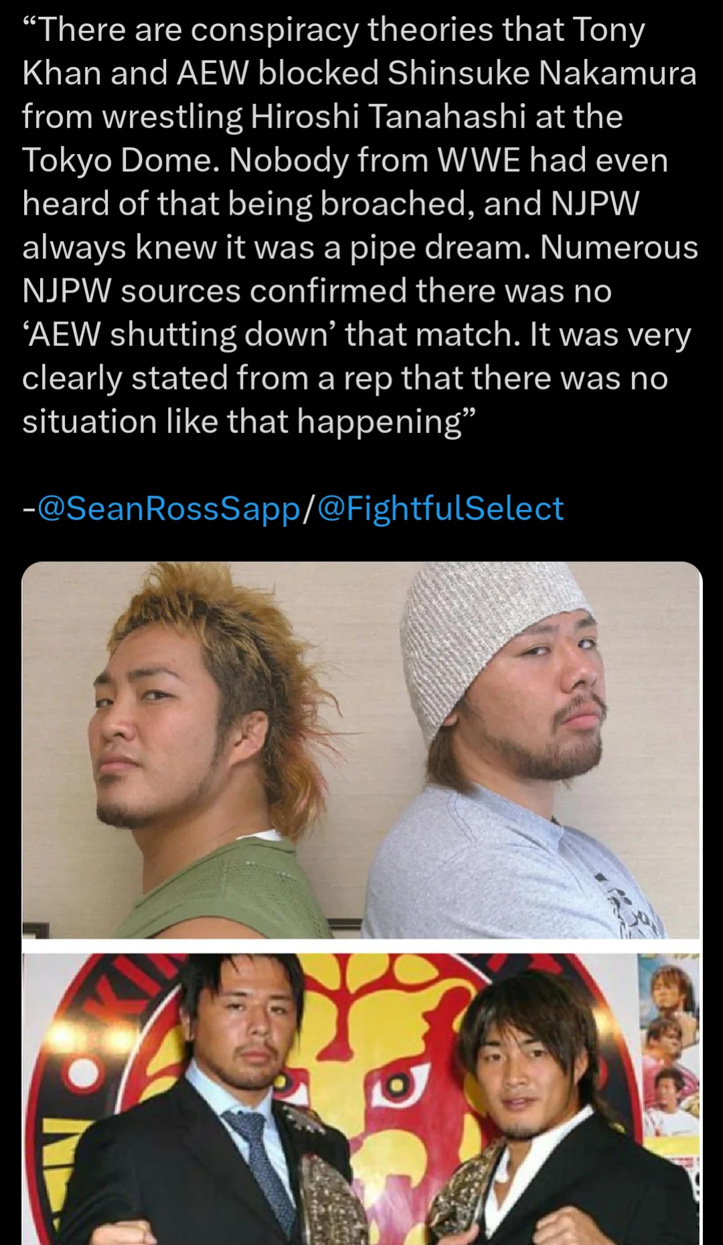
Task: Click the championship belt held by left man
Action: click(328, 1198)
